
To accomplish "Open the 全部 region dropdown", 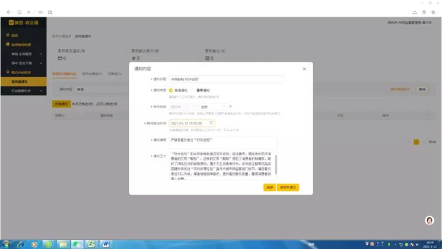I will [213, 107].
